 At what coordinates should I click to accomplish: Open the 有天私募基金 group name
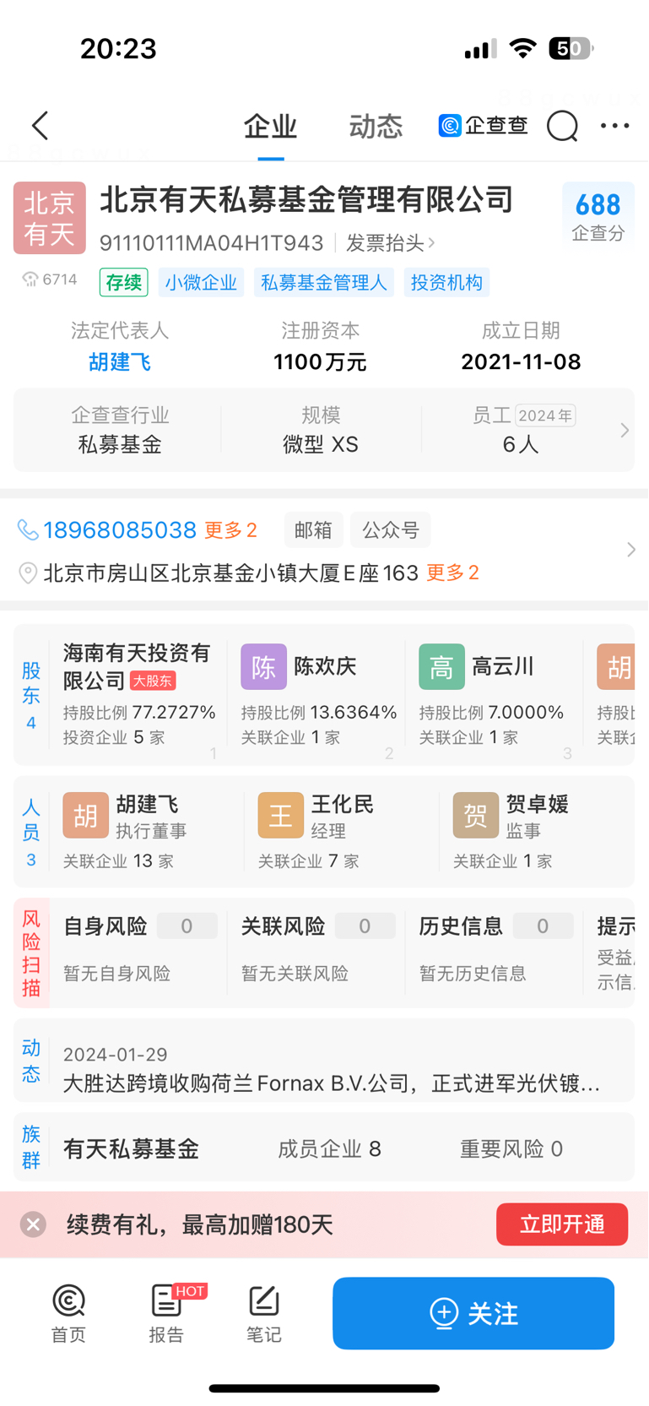tap(131, 1149)
